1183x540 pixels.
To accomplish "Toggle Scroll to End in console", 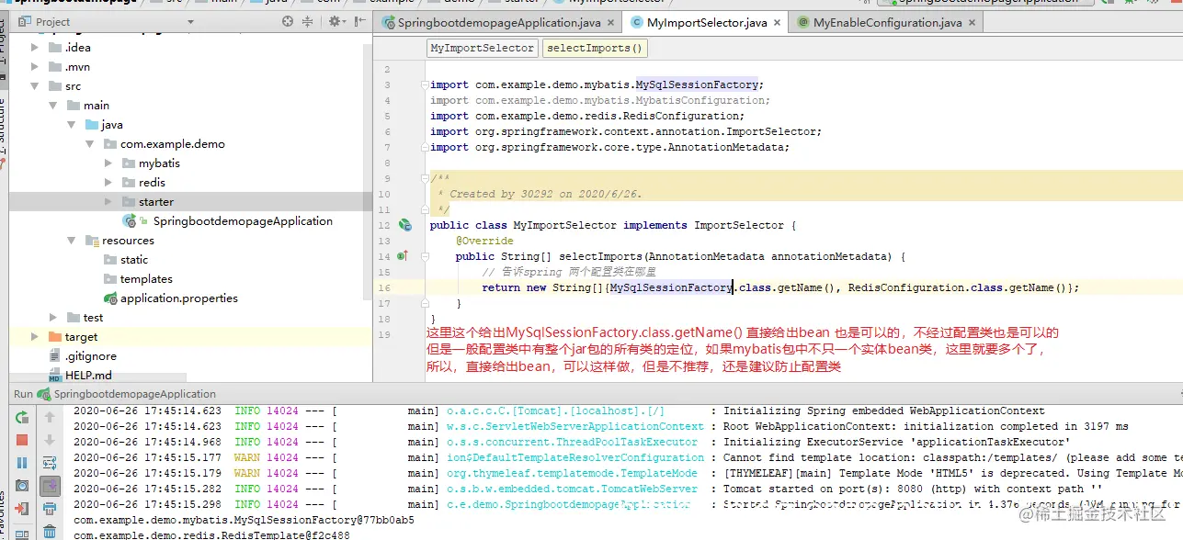I will click(51, 485).
